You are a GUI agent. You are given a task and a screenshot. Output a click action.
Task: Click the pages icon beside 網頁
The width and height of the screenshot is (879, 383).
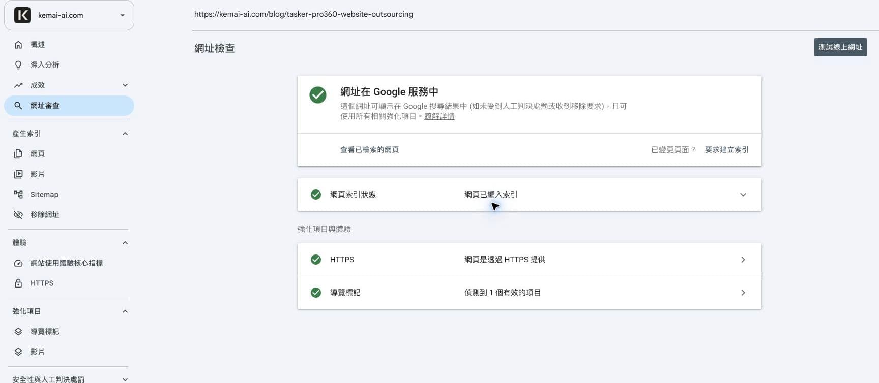[18, 154]
